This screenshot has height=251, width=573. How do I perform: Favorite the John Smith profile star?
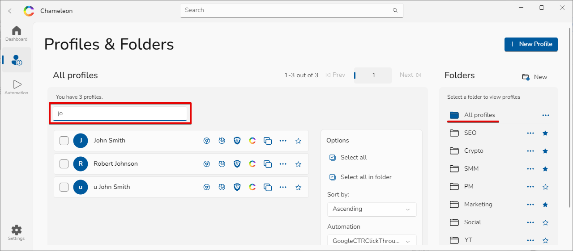click(x=299, y=141)
